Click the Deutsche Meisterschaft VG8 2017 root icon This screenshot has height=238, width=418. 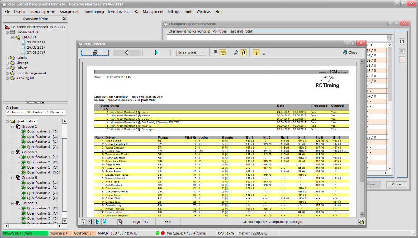pos(7,27)
